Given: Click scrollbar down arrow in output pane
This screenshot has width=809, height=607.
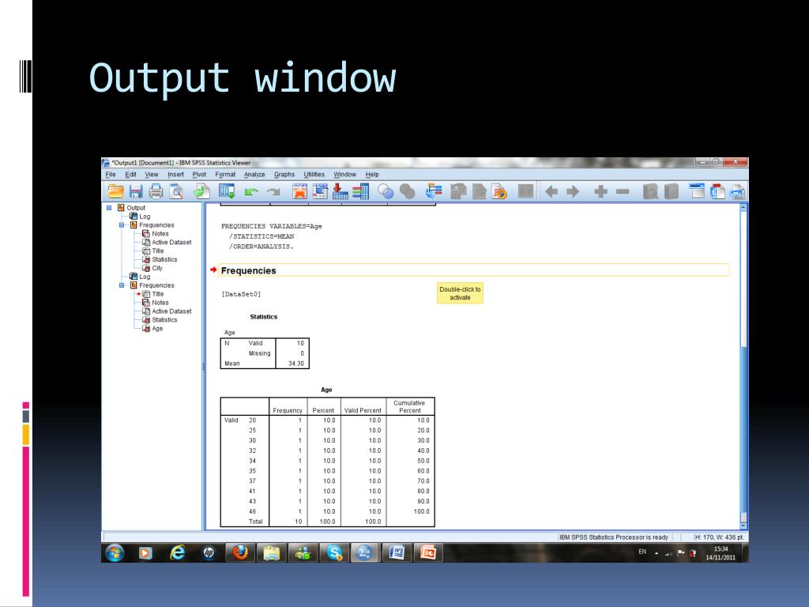Looking at the screenshot, I should click(743, 526).
